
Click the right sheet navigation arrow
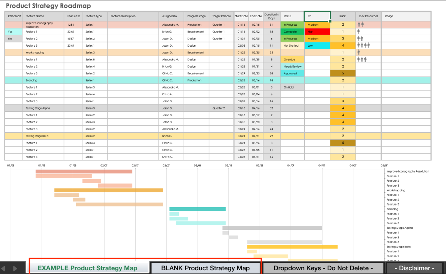15,268
